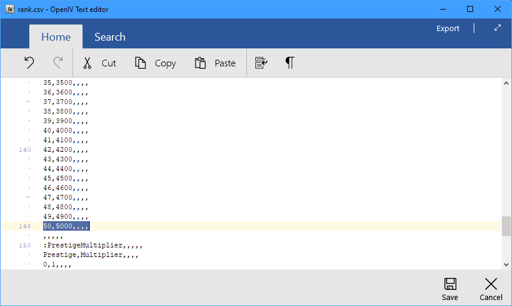Click the Copy pages icon
512x306 pixels.
click(141, 63)
